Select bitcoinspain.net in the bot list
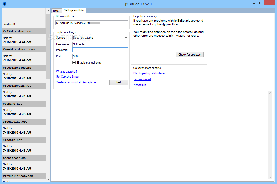Image resolution: width=277 pixels, height=184 pixels. click(x=24, y=86)
